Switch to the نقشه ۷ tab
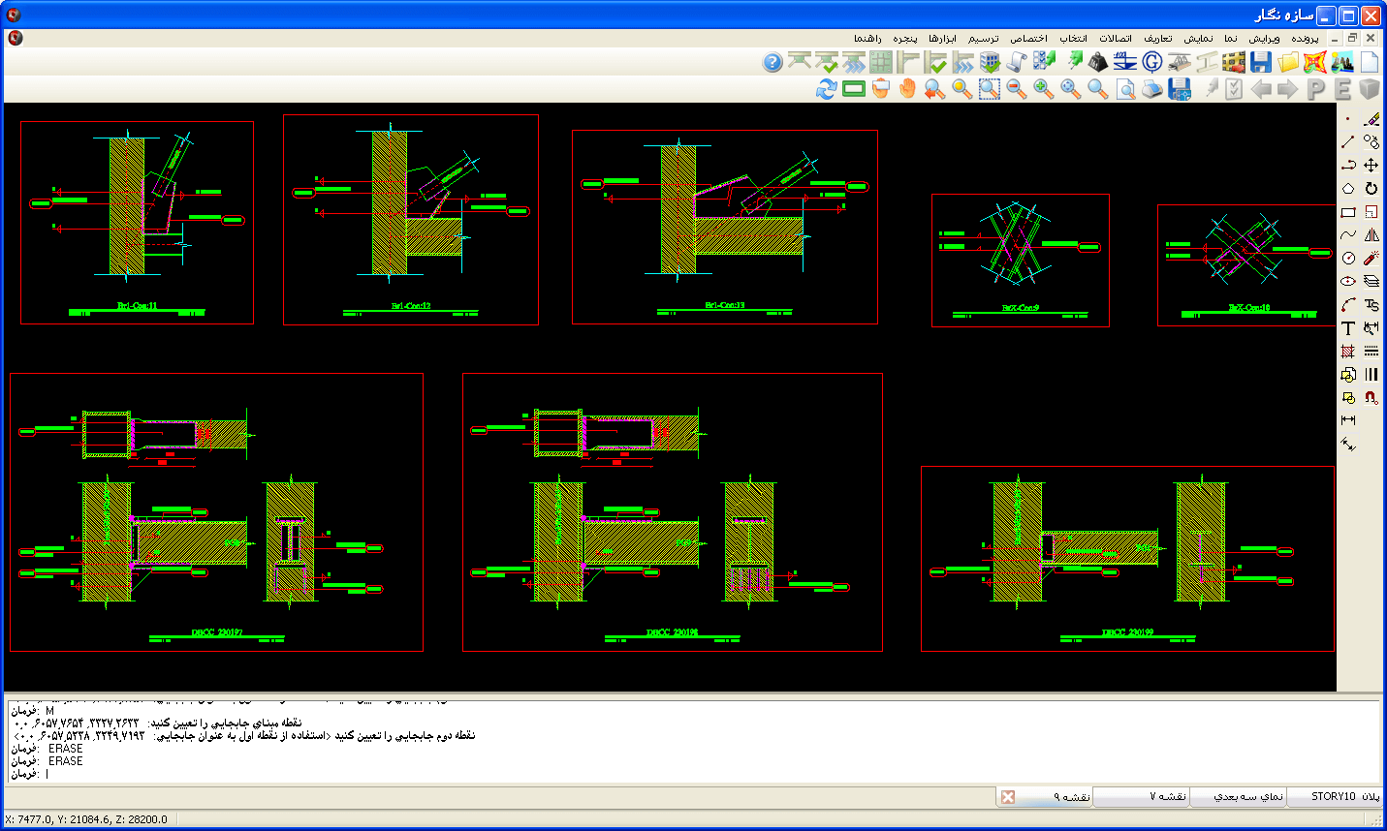 coord(1167,796)
